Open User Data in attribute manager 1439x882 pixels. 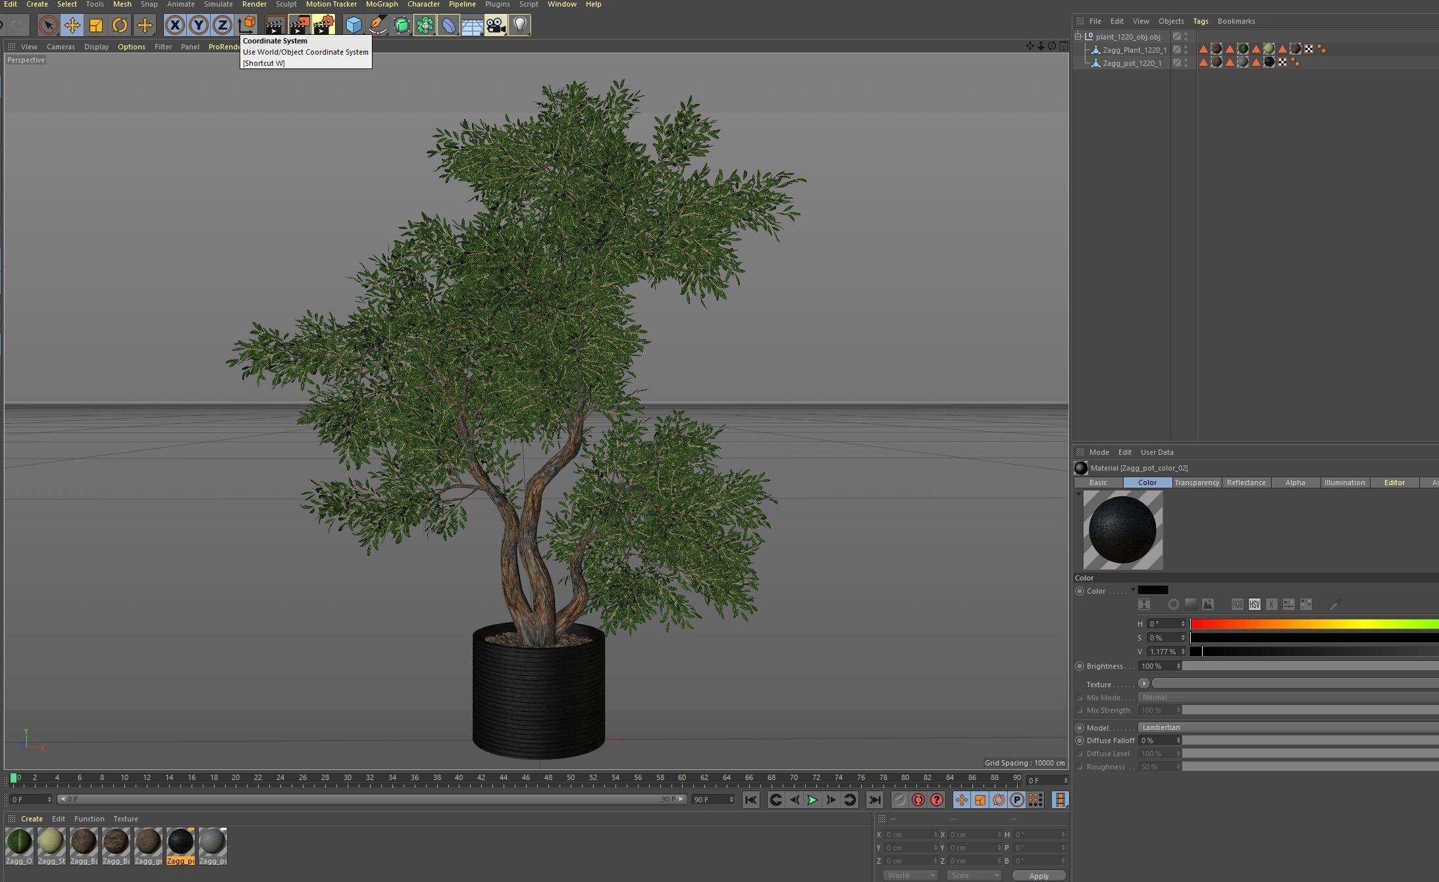pos(1157,452)
